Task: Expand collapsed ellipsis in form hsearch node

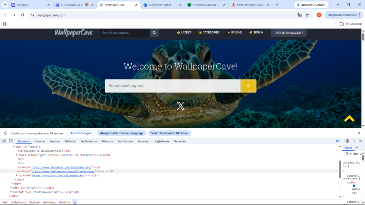Action: pyautogui.click(x=97, y=155)
